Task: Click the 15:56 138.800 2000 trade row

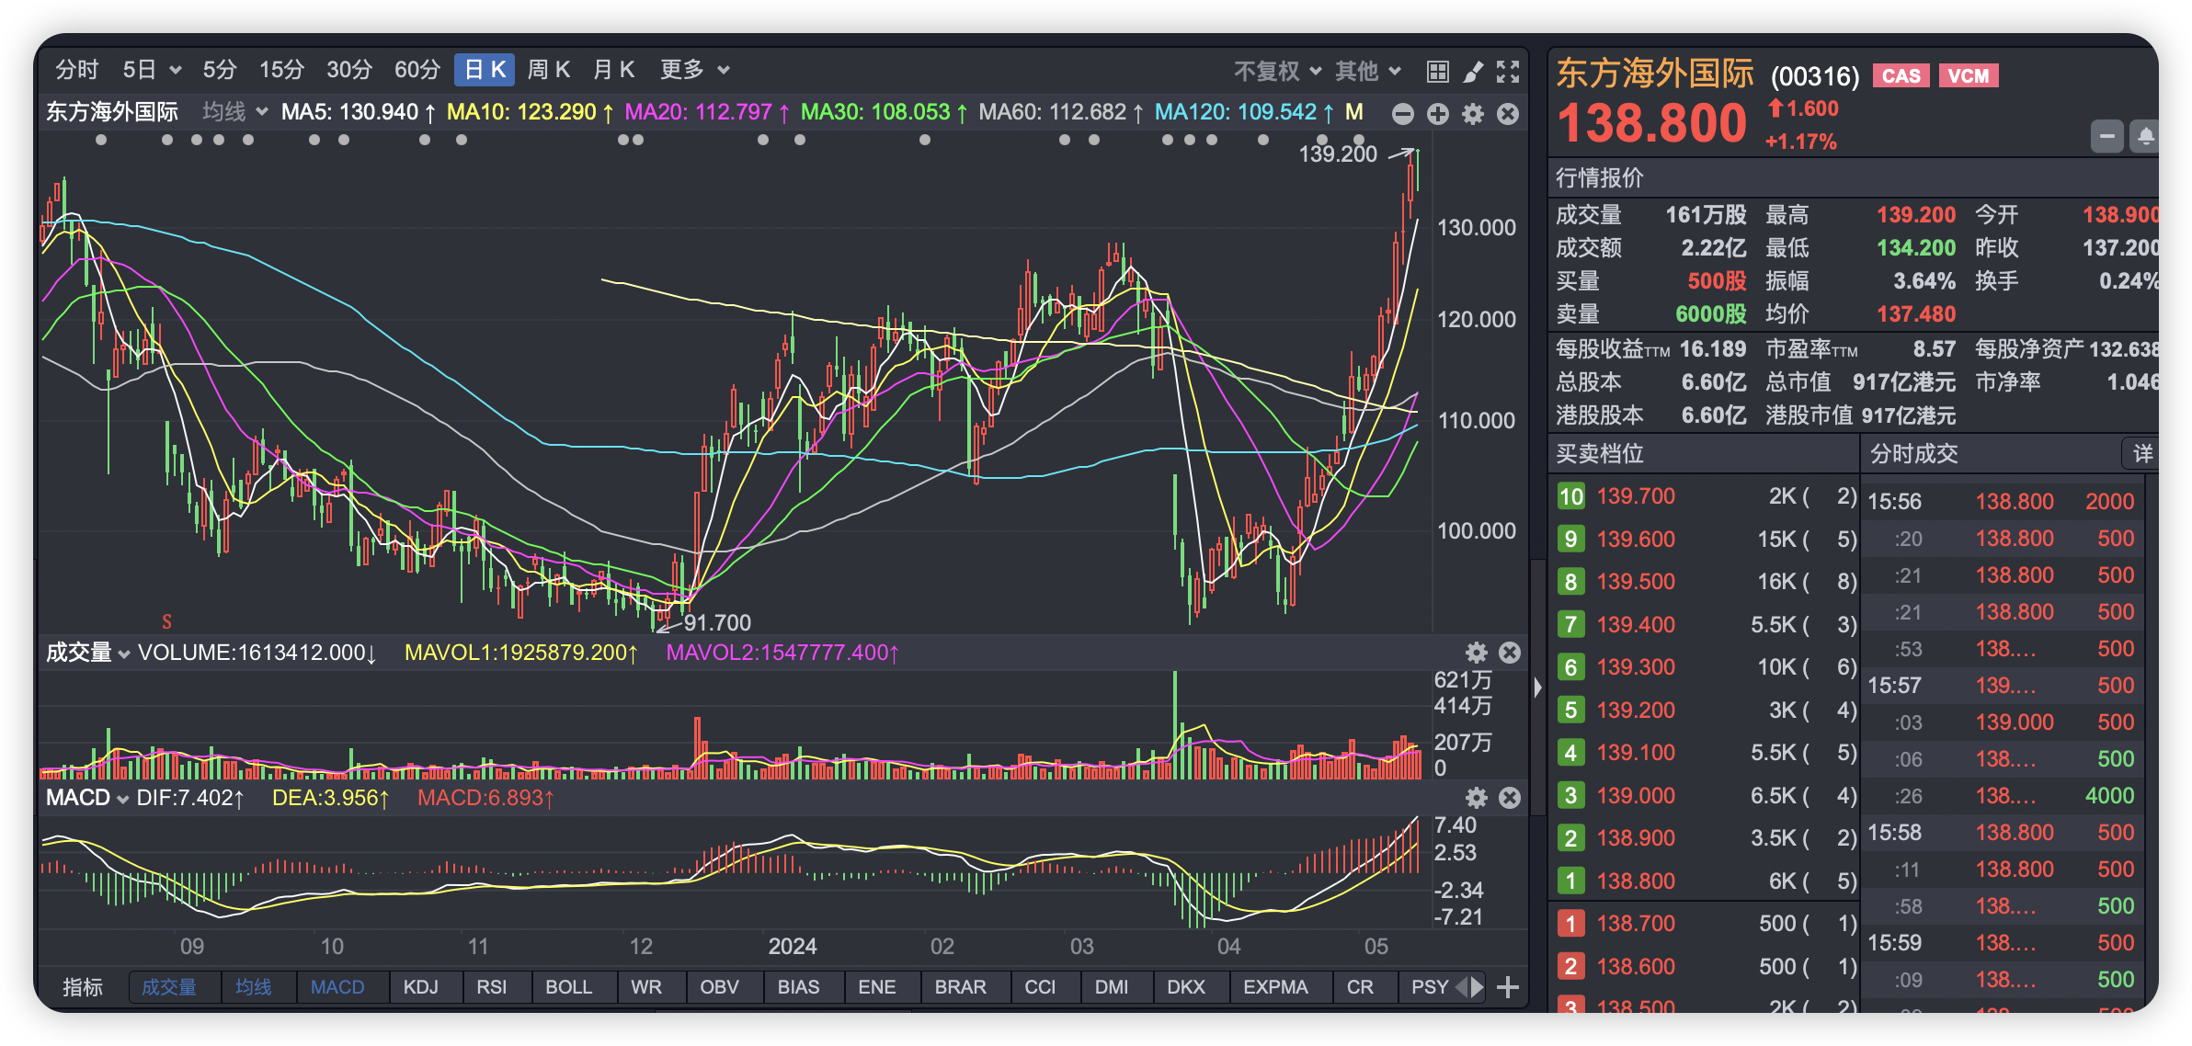Action: 2002,501
